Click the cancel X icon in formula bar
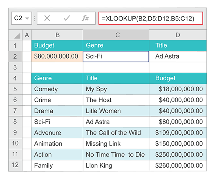 47,18
